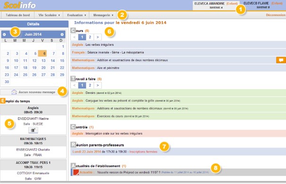Image resolution: width=286 pixels, height=184 pixels.
Task: Open Interrogation orale contrôle row
Action: [x=178, y=134]
